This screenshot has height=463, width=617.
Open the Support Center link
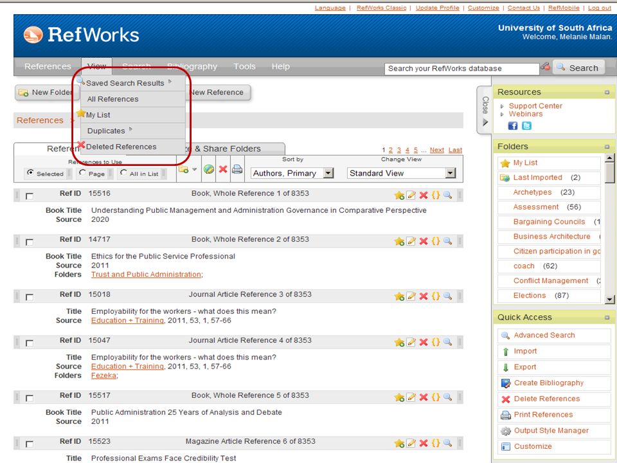[x=535, y=106]
